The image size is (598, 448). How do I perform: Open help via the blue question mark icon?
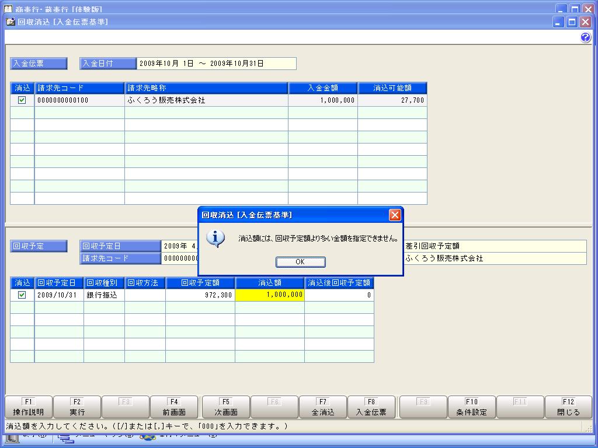click(x=586, y=37)
